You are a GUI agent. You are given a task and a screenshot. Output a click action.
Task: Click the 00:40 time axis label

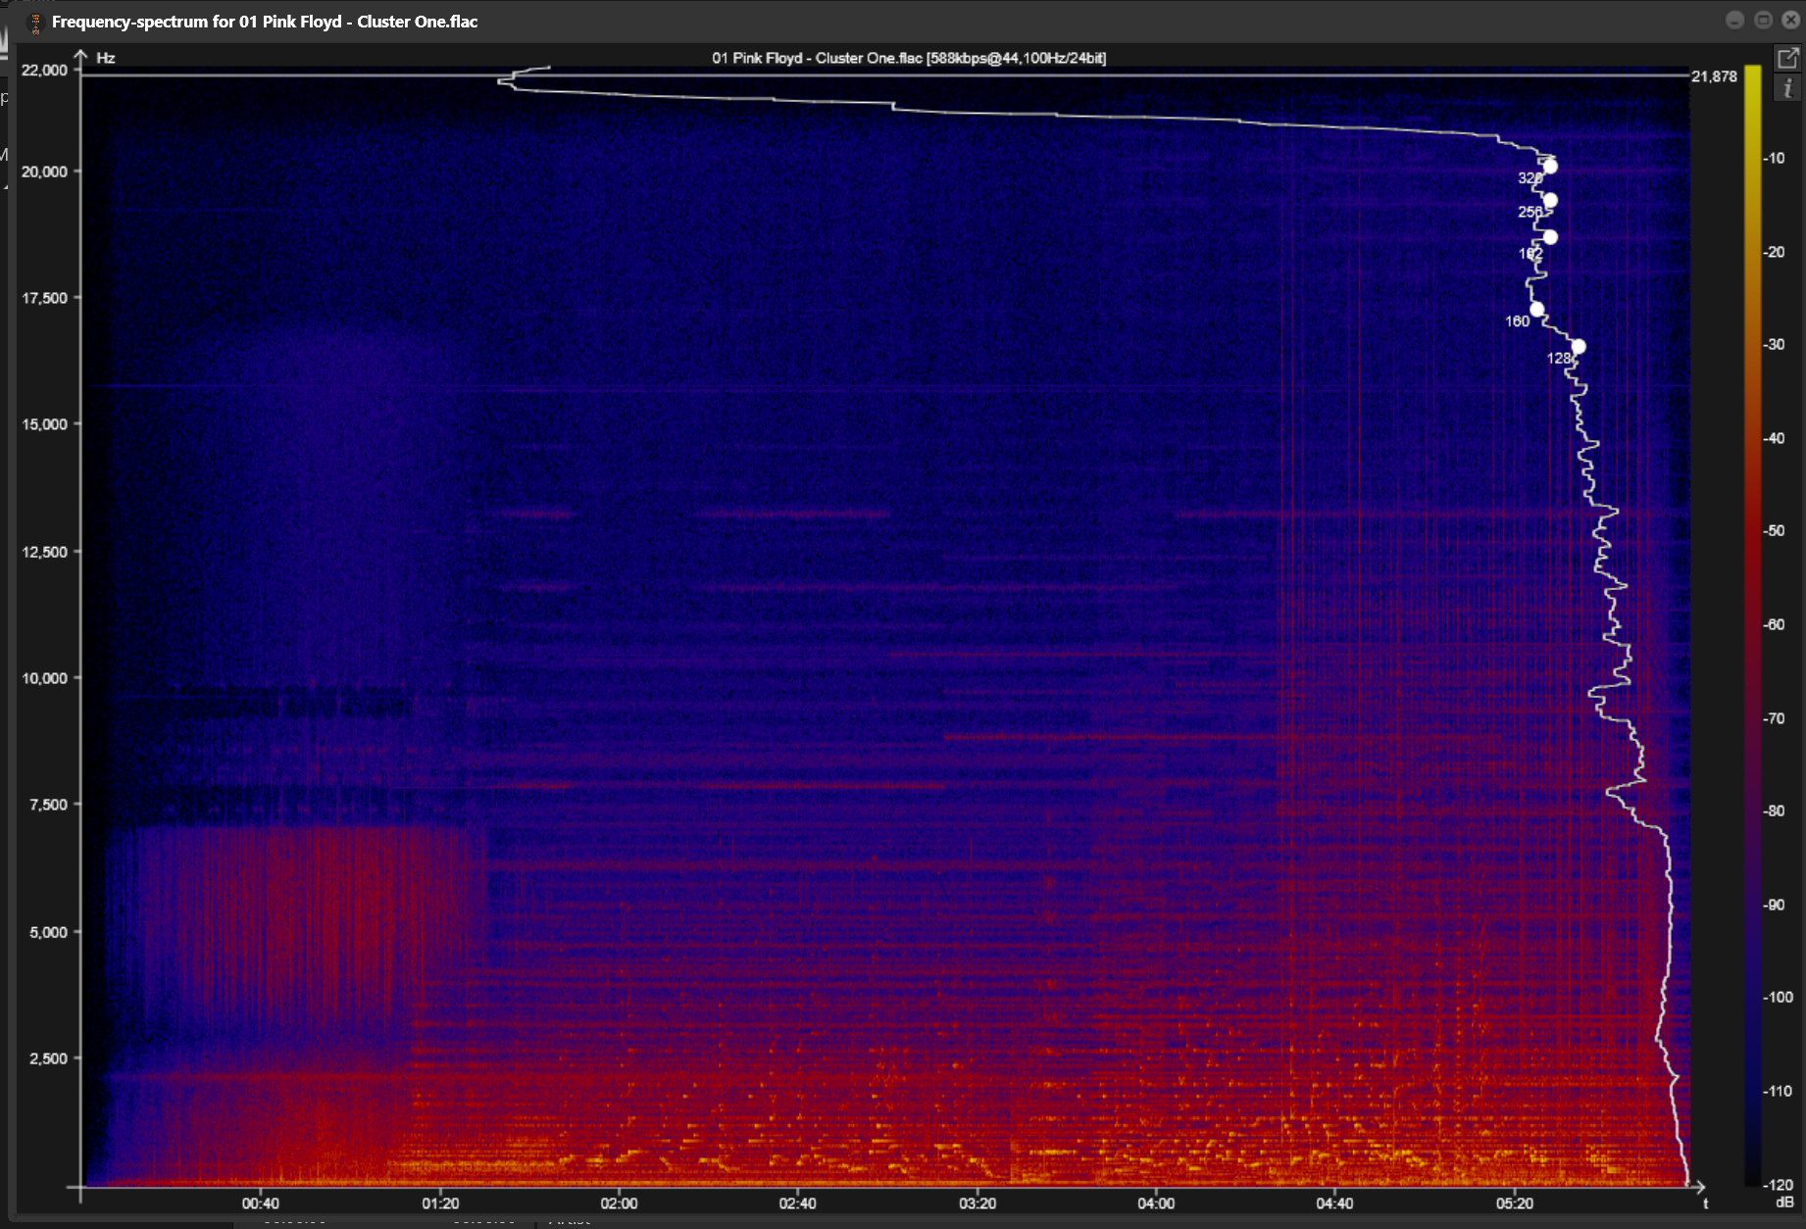click(261, 1204)
